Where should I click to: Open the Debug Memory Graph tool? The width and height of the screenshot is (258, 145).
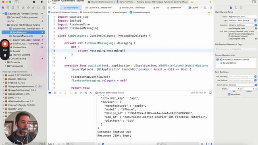click(81, 93)
